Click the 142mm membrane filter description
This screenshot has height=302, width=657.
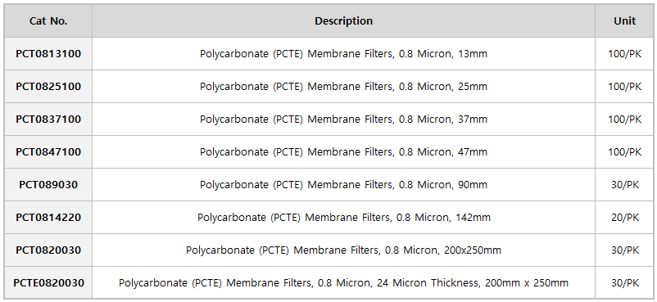coord(343,218)
